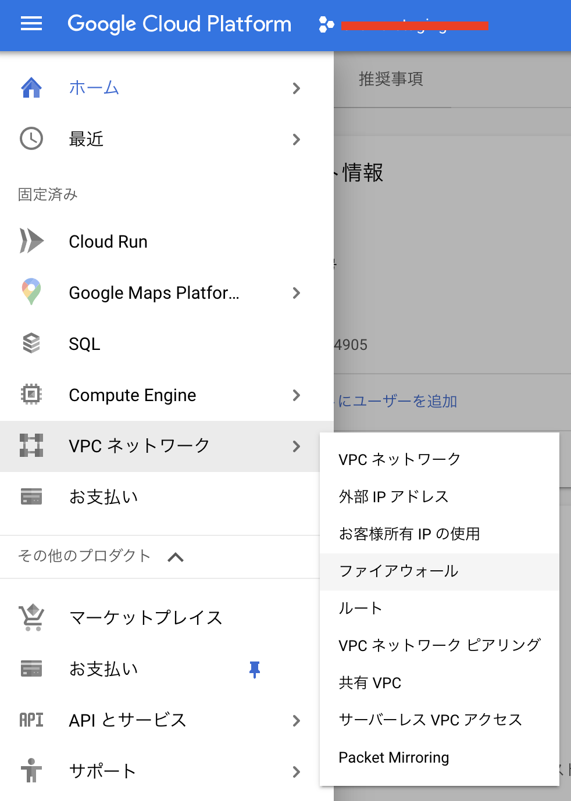Image resolution: width=571 pixels, height=801 pixels.
Task: Expand the 最近 submenu chevron
Action: 297,140
